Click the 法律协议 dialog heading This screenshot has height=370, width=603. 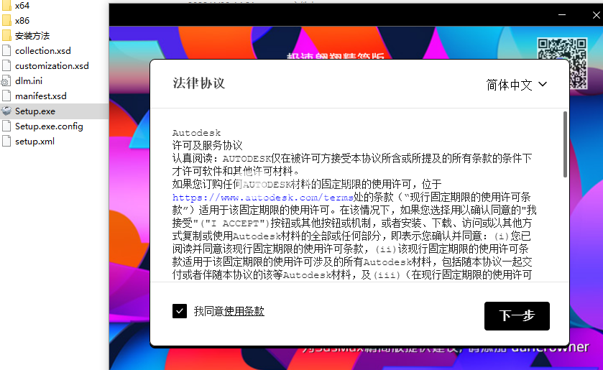pyautogui.click(x=199, y=83)
